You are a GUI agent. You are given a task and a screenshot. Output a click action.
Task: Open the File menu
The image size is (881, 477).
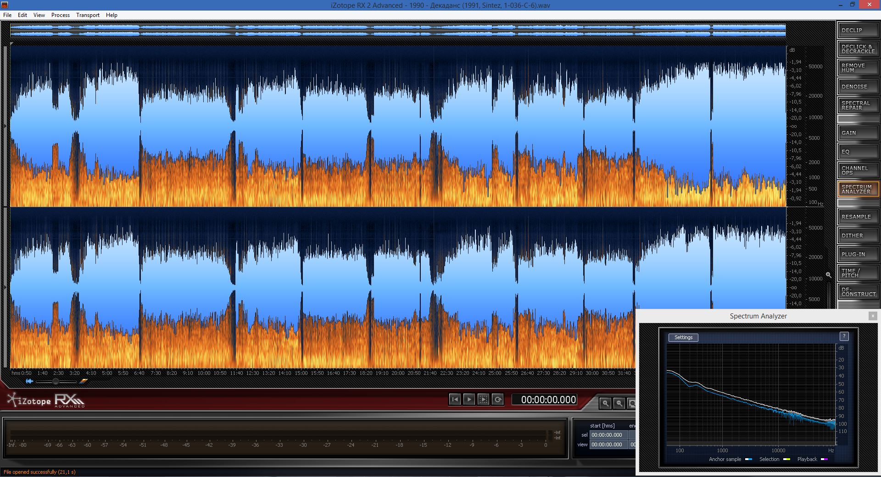pyautogui.click(x=7, y=15)
